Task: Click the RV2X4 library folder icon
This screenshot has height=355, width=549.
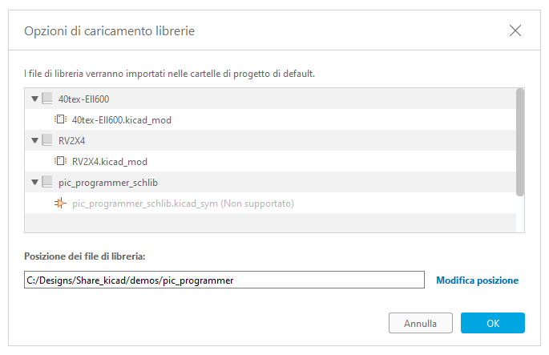Action: point(47,141)
